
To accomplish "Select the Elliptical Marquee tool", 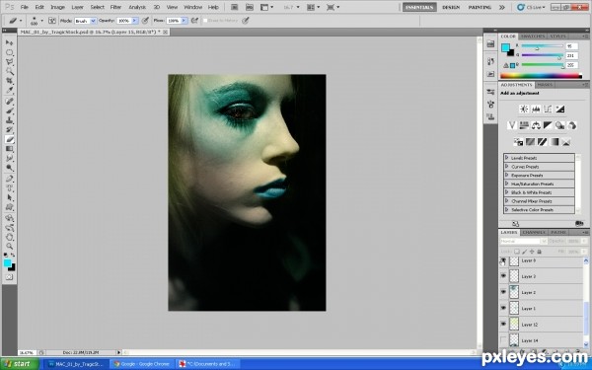I will click(10, 52).
